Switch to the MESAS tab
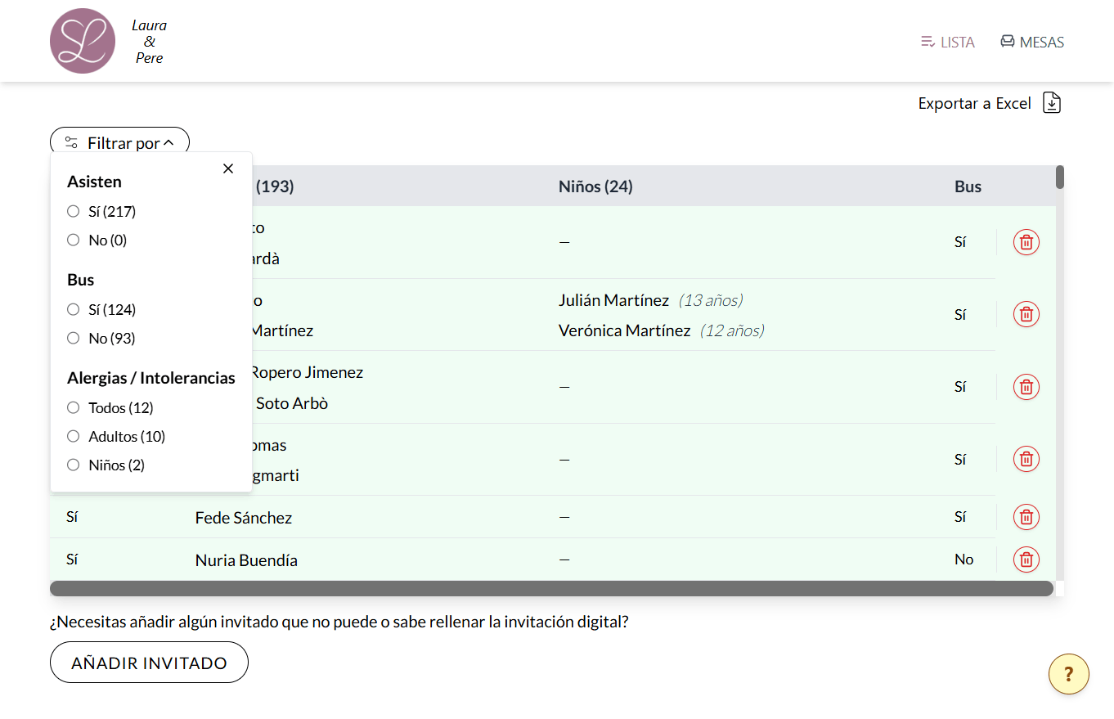The image size is (1114, 719). [1032, 42]
